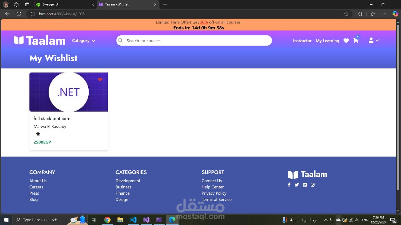Viewport: 401px width, 225px height.
Task: Open Instagram social icon
Action: pos(313,185)
